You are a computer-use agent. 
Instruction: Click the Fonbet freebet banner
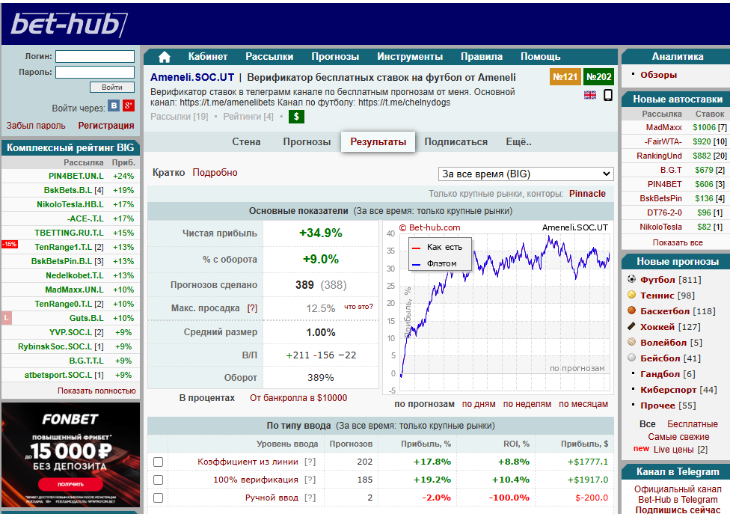(x=71, y=454)
